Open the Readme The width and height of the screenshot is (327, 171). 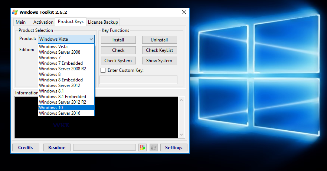[x=57, y=147]
